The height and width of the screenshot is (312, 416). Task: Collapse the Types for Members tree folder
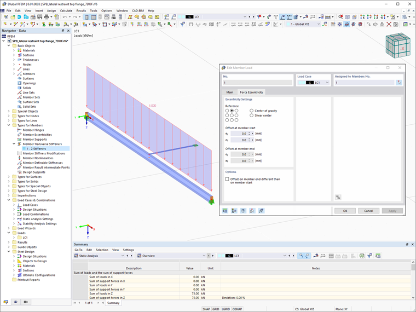click(9, 125)
